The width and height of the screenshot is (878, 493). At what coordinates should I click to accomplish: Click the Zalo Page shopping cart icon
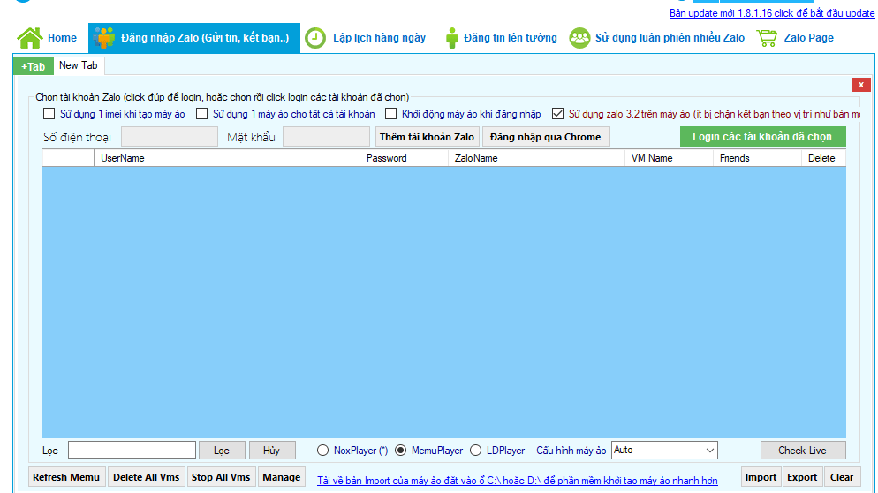click(767, 38)
